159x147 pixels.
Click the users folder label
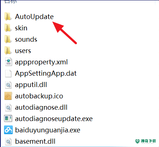pyautogui.click(x=23, y=51)
